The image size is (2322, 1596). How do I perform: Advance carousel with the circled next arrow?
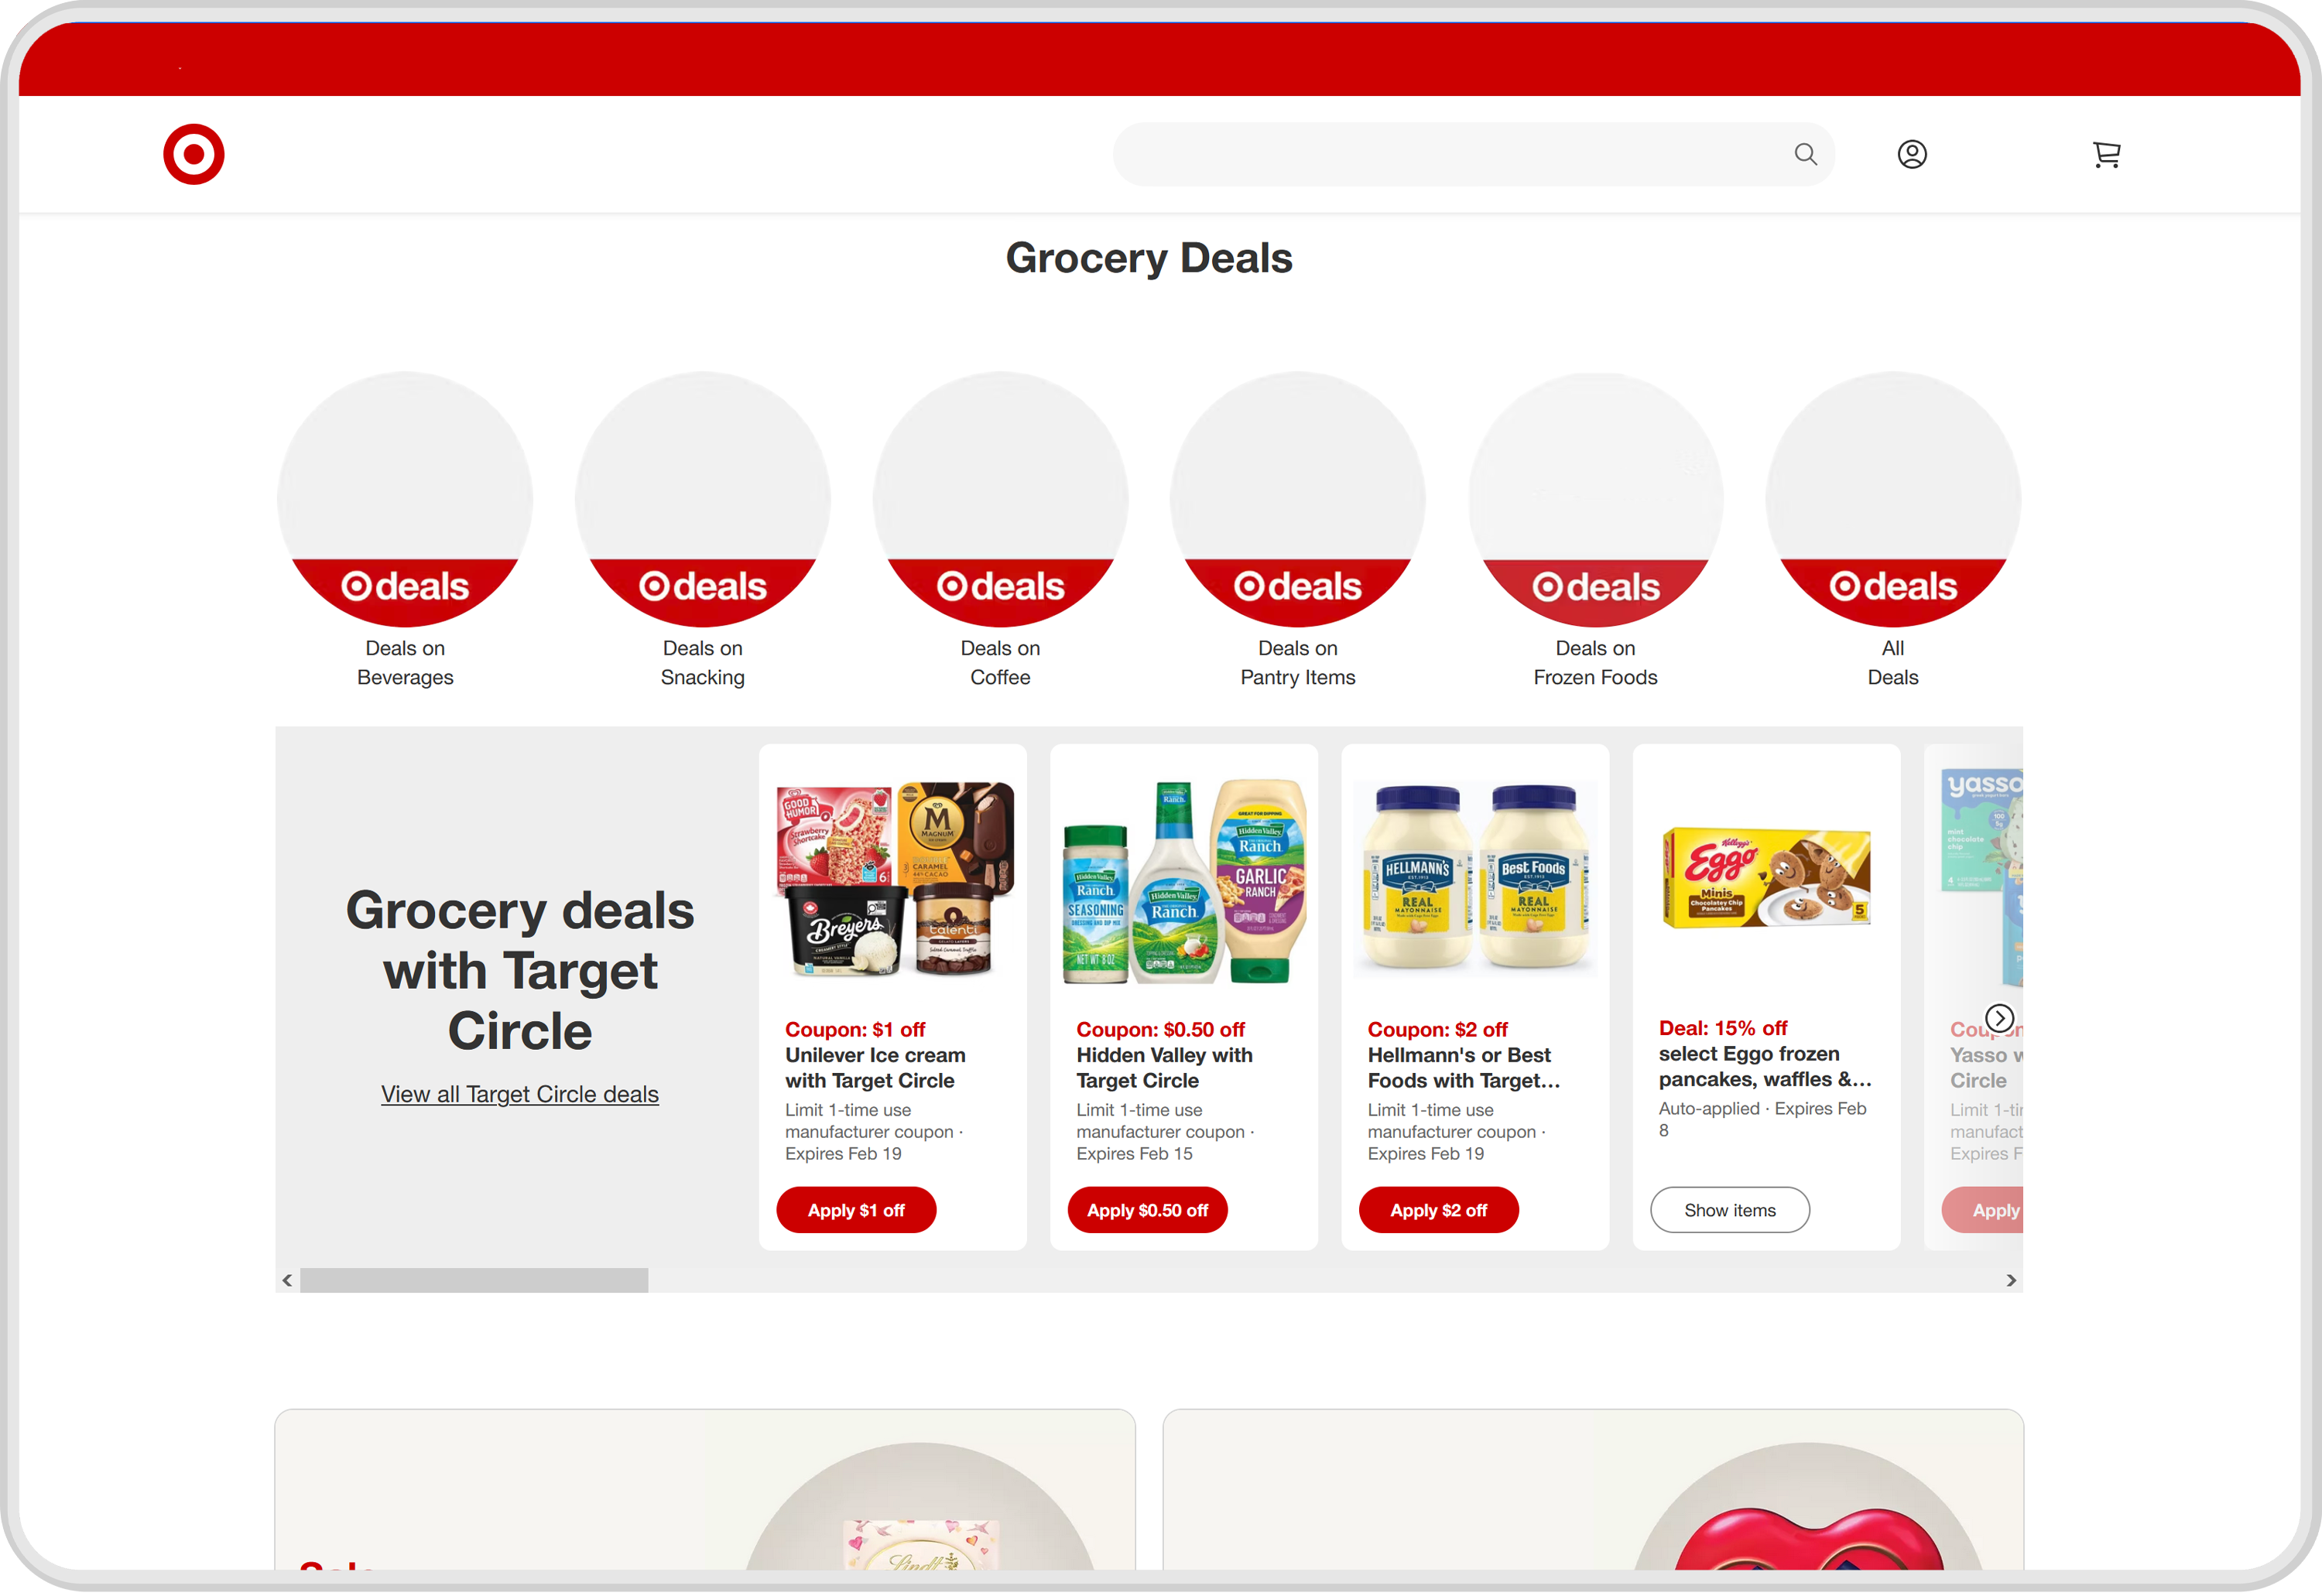coord(1999,1019)
